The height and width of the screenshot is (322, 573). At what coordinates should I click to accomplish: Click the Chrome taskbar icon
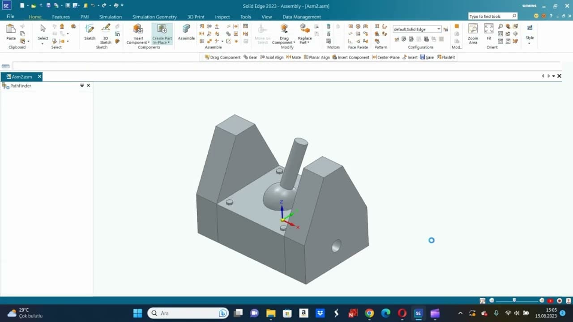pyautogui.click(x=369, y=313)
